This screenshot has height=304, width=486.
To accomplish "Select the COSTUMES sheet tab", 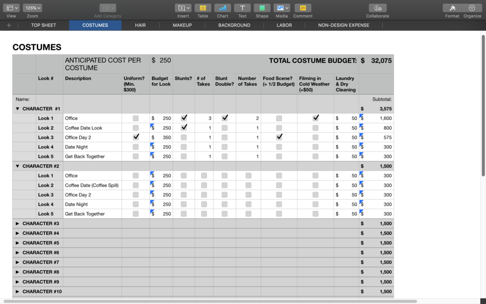I will pyautogui.click(x=95, y=25).
